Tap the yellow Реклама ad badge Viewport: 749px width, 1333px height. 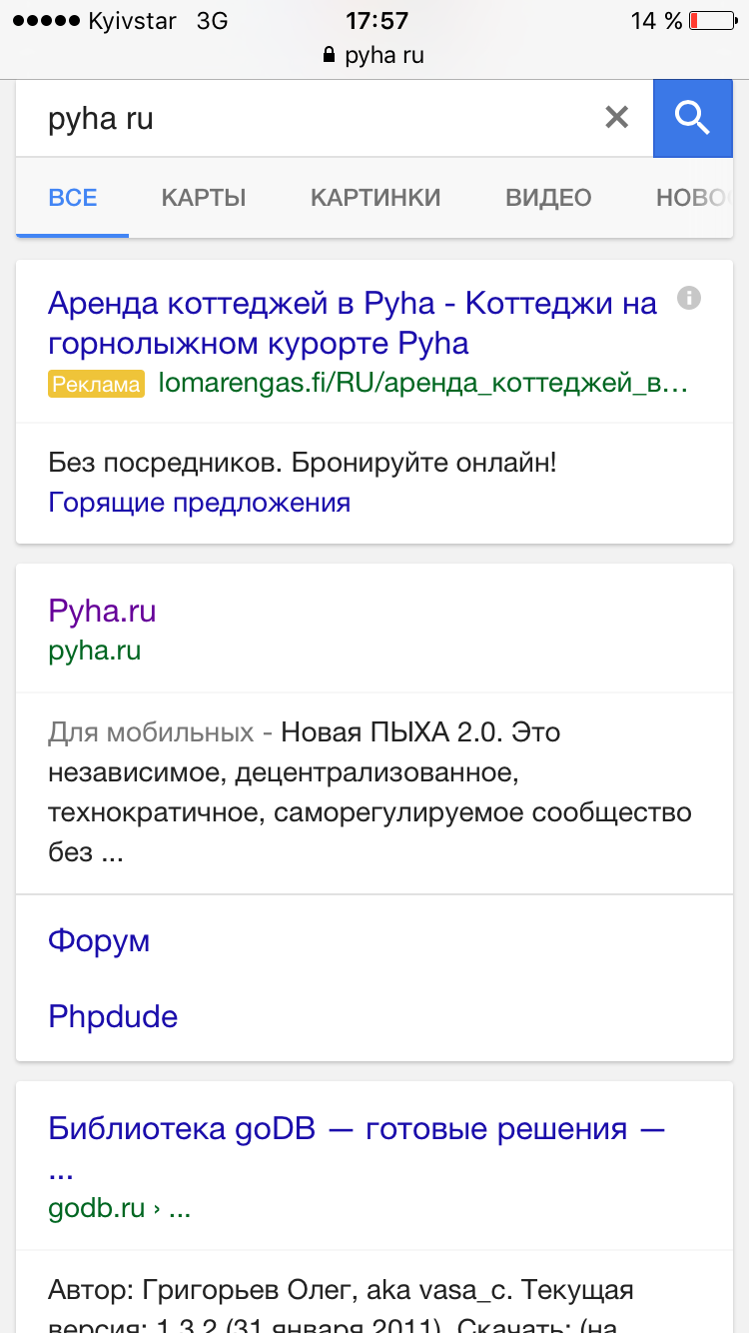coord(96,384)
